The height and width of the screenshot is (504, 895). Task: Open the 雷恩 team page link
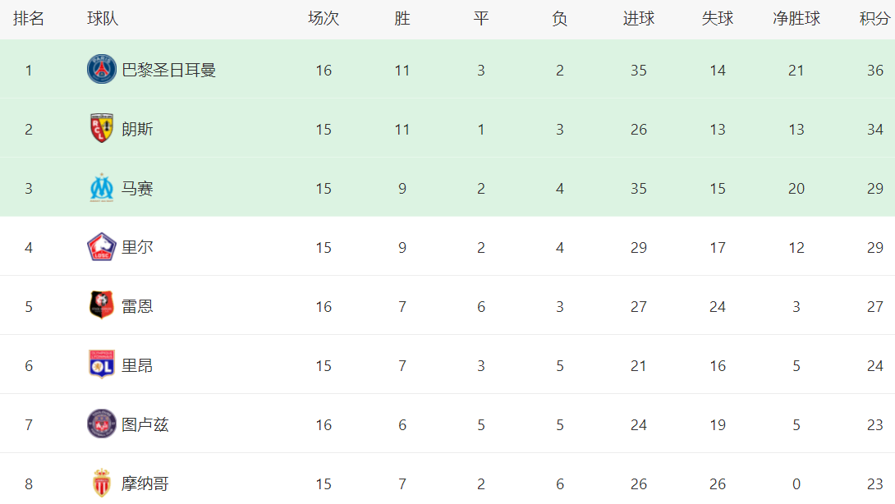click(x=137, y=306)
